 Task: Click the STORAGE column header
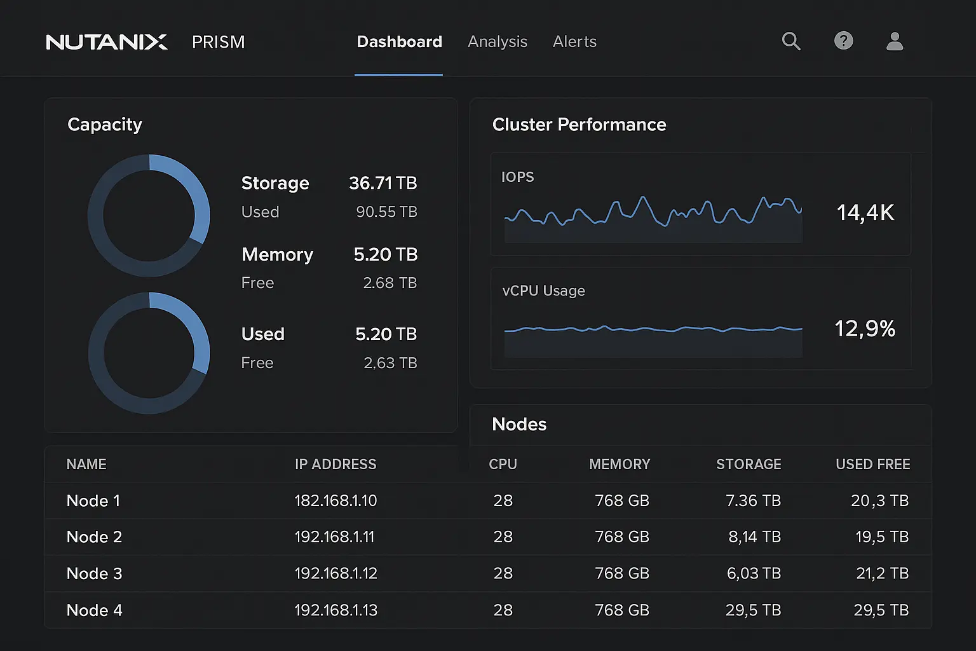tap(748, 465)
